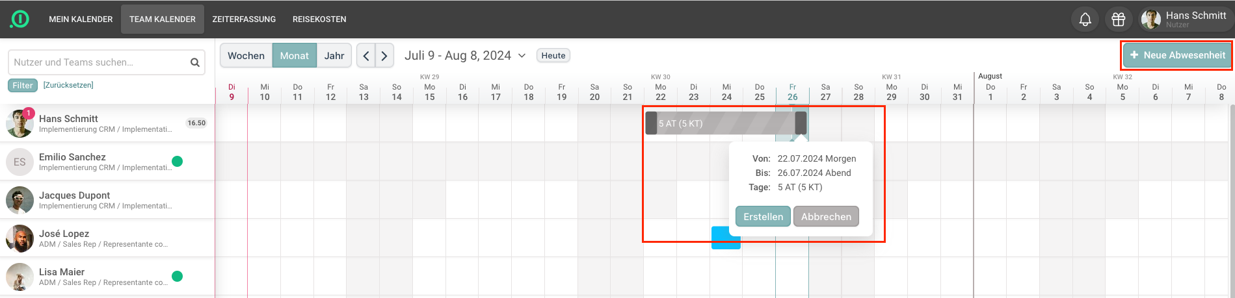The height and width of the screenshot is (298, 1235).
Task: Click the search magnifier icon
Action: tap(194, 62)
